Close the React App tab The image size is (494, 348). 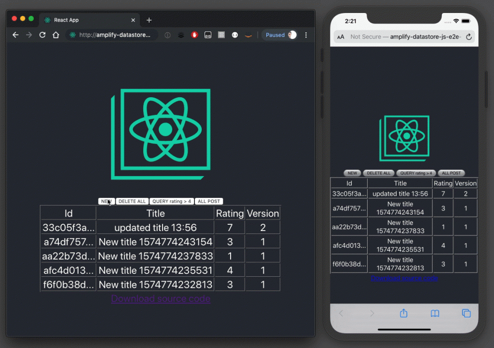point(133,20)
